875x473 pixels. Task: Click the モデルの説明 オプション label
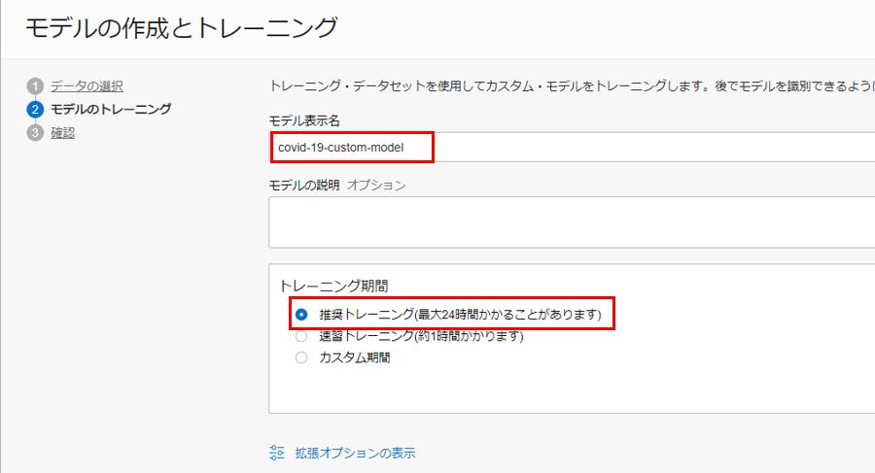click(337, 185)
